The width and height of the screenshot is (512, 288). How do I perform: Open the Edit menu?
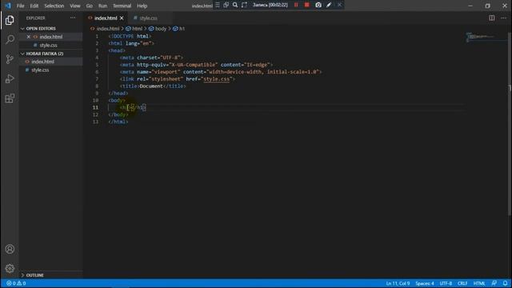click(34, 6)
